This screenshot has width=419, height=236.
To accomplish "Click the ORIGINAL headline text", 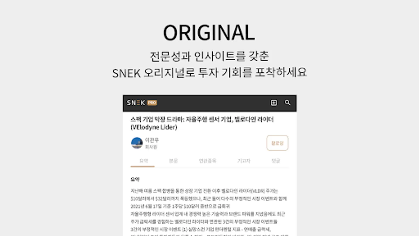I will point(209,33).
